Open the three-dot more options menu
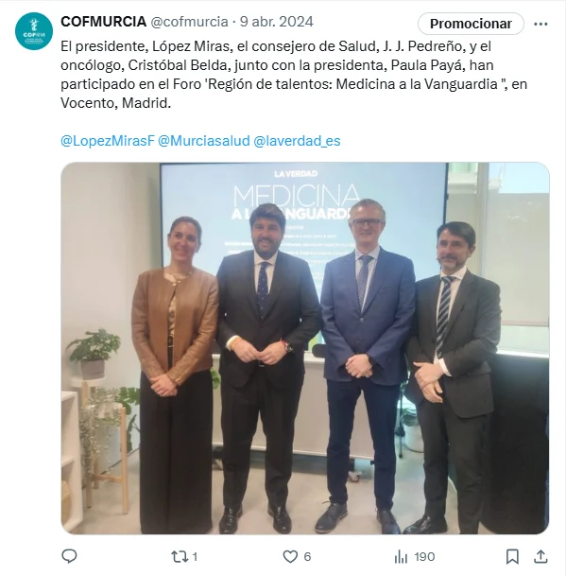This screenshot has height=576, width=566. pos(540,24)
